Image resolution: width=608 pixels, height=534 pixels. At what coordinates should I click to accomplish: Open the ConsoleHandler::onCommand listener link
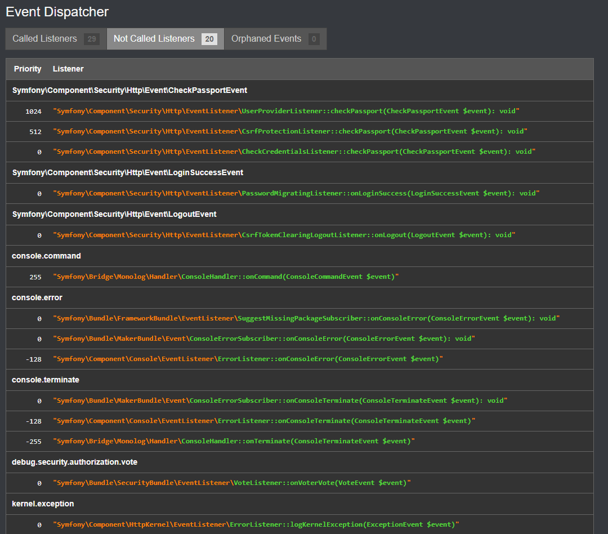[x=226, y=277]
